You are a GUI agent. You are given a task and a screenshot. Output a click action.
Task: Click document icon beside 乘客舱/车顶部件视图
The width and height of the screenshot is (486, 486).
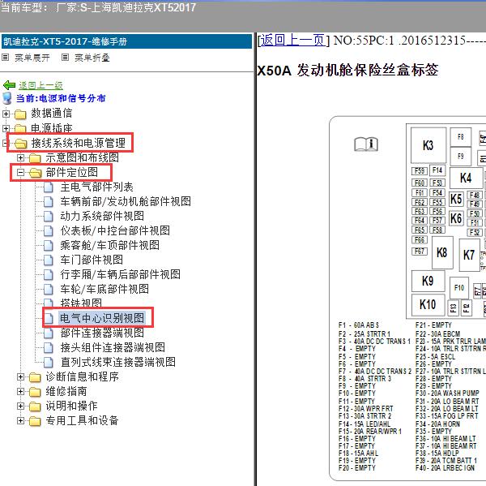coord(49,246)
